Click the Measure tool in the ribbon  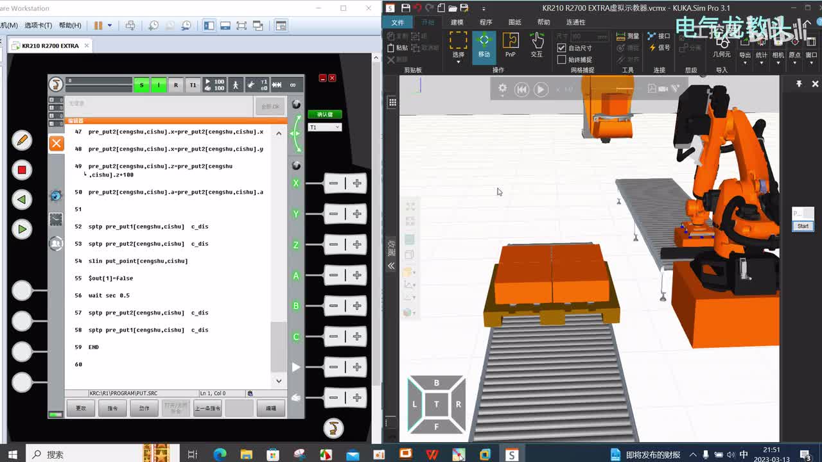[627, 37]
